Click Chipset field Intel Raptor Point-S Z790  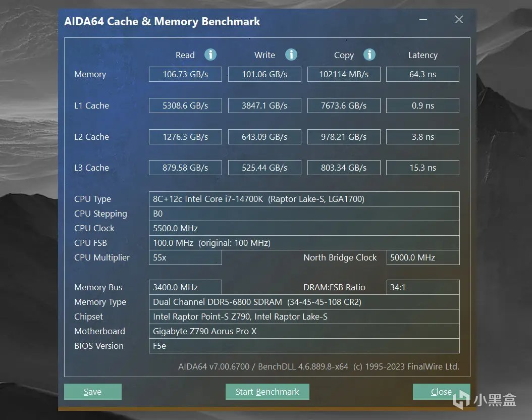pyautogui.click(x=304, y=317)
